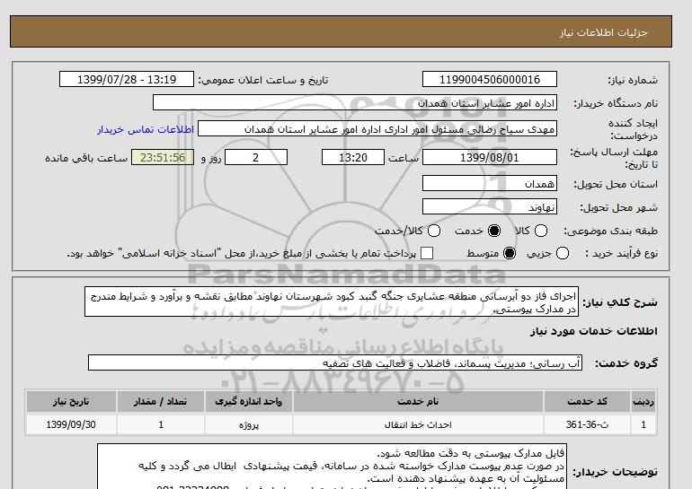
Task: Click the announcement date field 1399/07/28 - 13:19
Action: pos(127,80)
